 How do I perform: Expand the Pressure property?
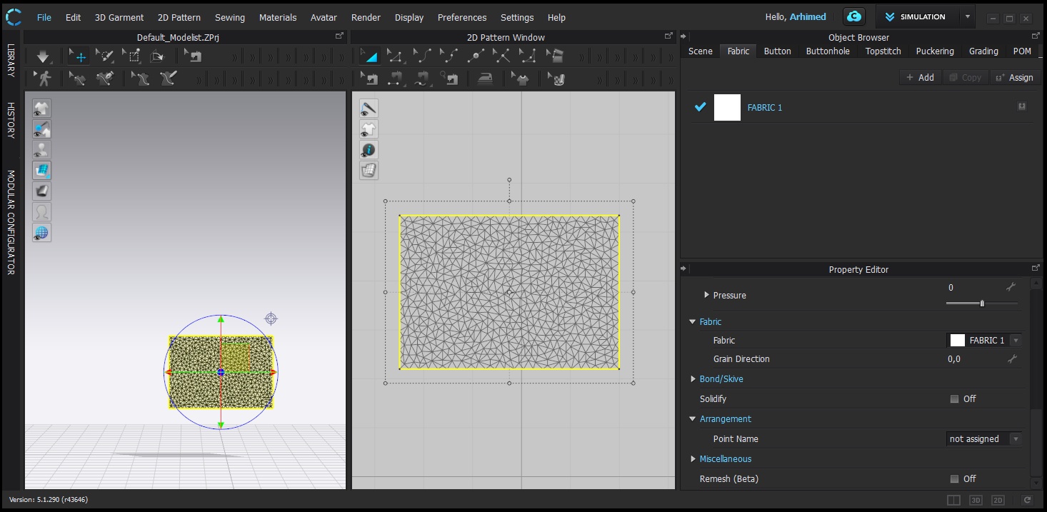pos(706,295)
